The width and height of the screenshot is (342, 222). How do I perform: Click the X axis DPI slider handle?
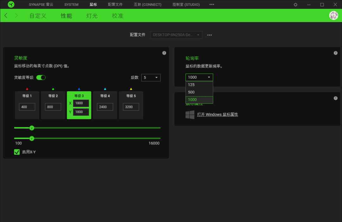coord(32,128)
